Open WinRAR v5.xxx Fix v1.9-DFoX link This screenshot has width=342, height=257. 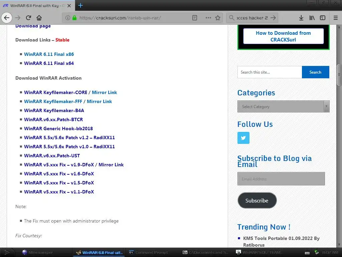pyautogui.click(x=59, y=165)
